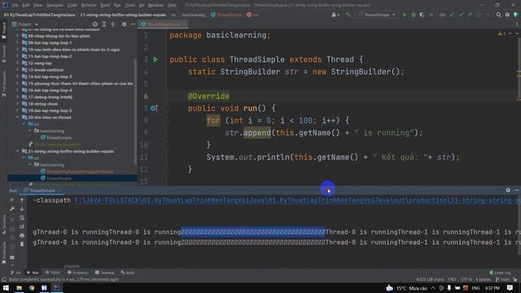Toggle soft-wrap in Run console
The width and height of the screenshot is (521, 293).
point(22,218)
